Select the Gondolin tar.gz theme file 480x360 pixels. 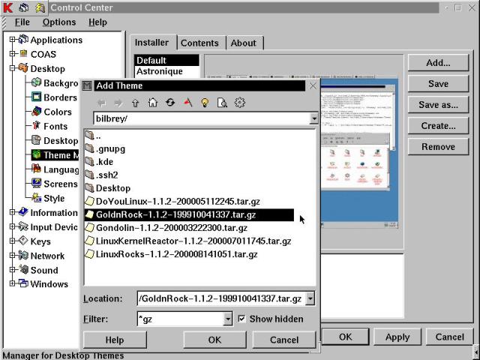pyautogui.click(x=171, y=228)
